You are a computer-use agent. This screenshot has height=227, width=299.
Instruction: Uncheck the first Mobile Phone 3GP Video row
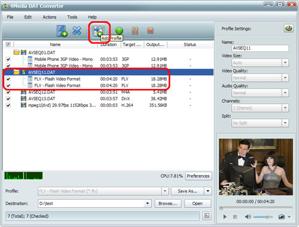pyautogui.click(x=8, y=59)
